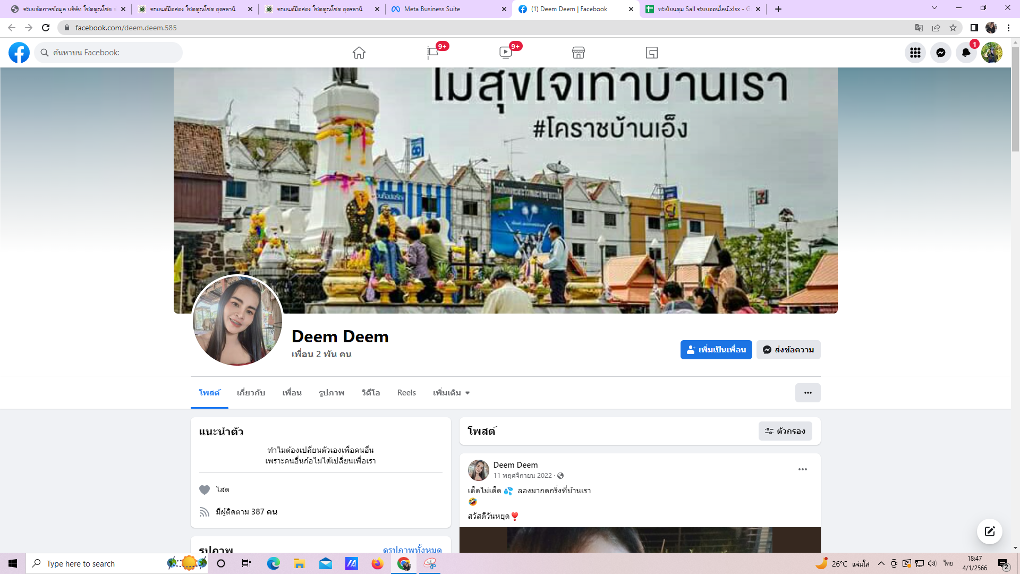Open Messenger icon in top bar

coord(941,53)
